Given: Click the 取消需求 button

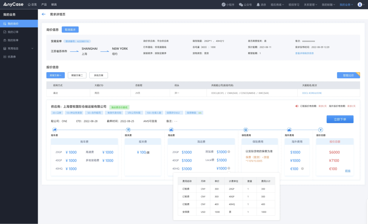Looking at the screenshot, I should pyautogui.click(x=70, y=30).
